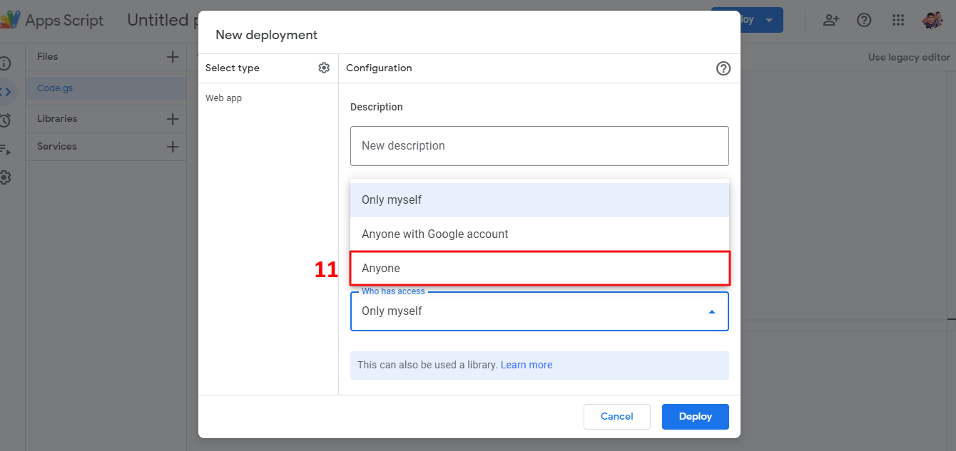
Task: Add a library using the plus icon
Action: (172, 119)
